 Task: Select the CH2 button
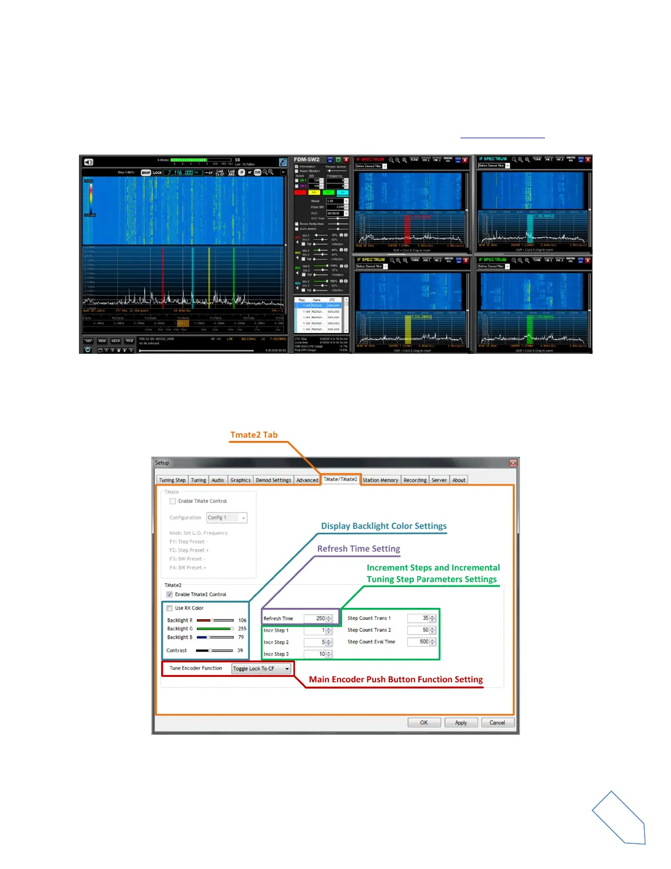coord(258,172)
